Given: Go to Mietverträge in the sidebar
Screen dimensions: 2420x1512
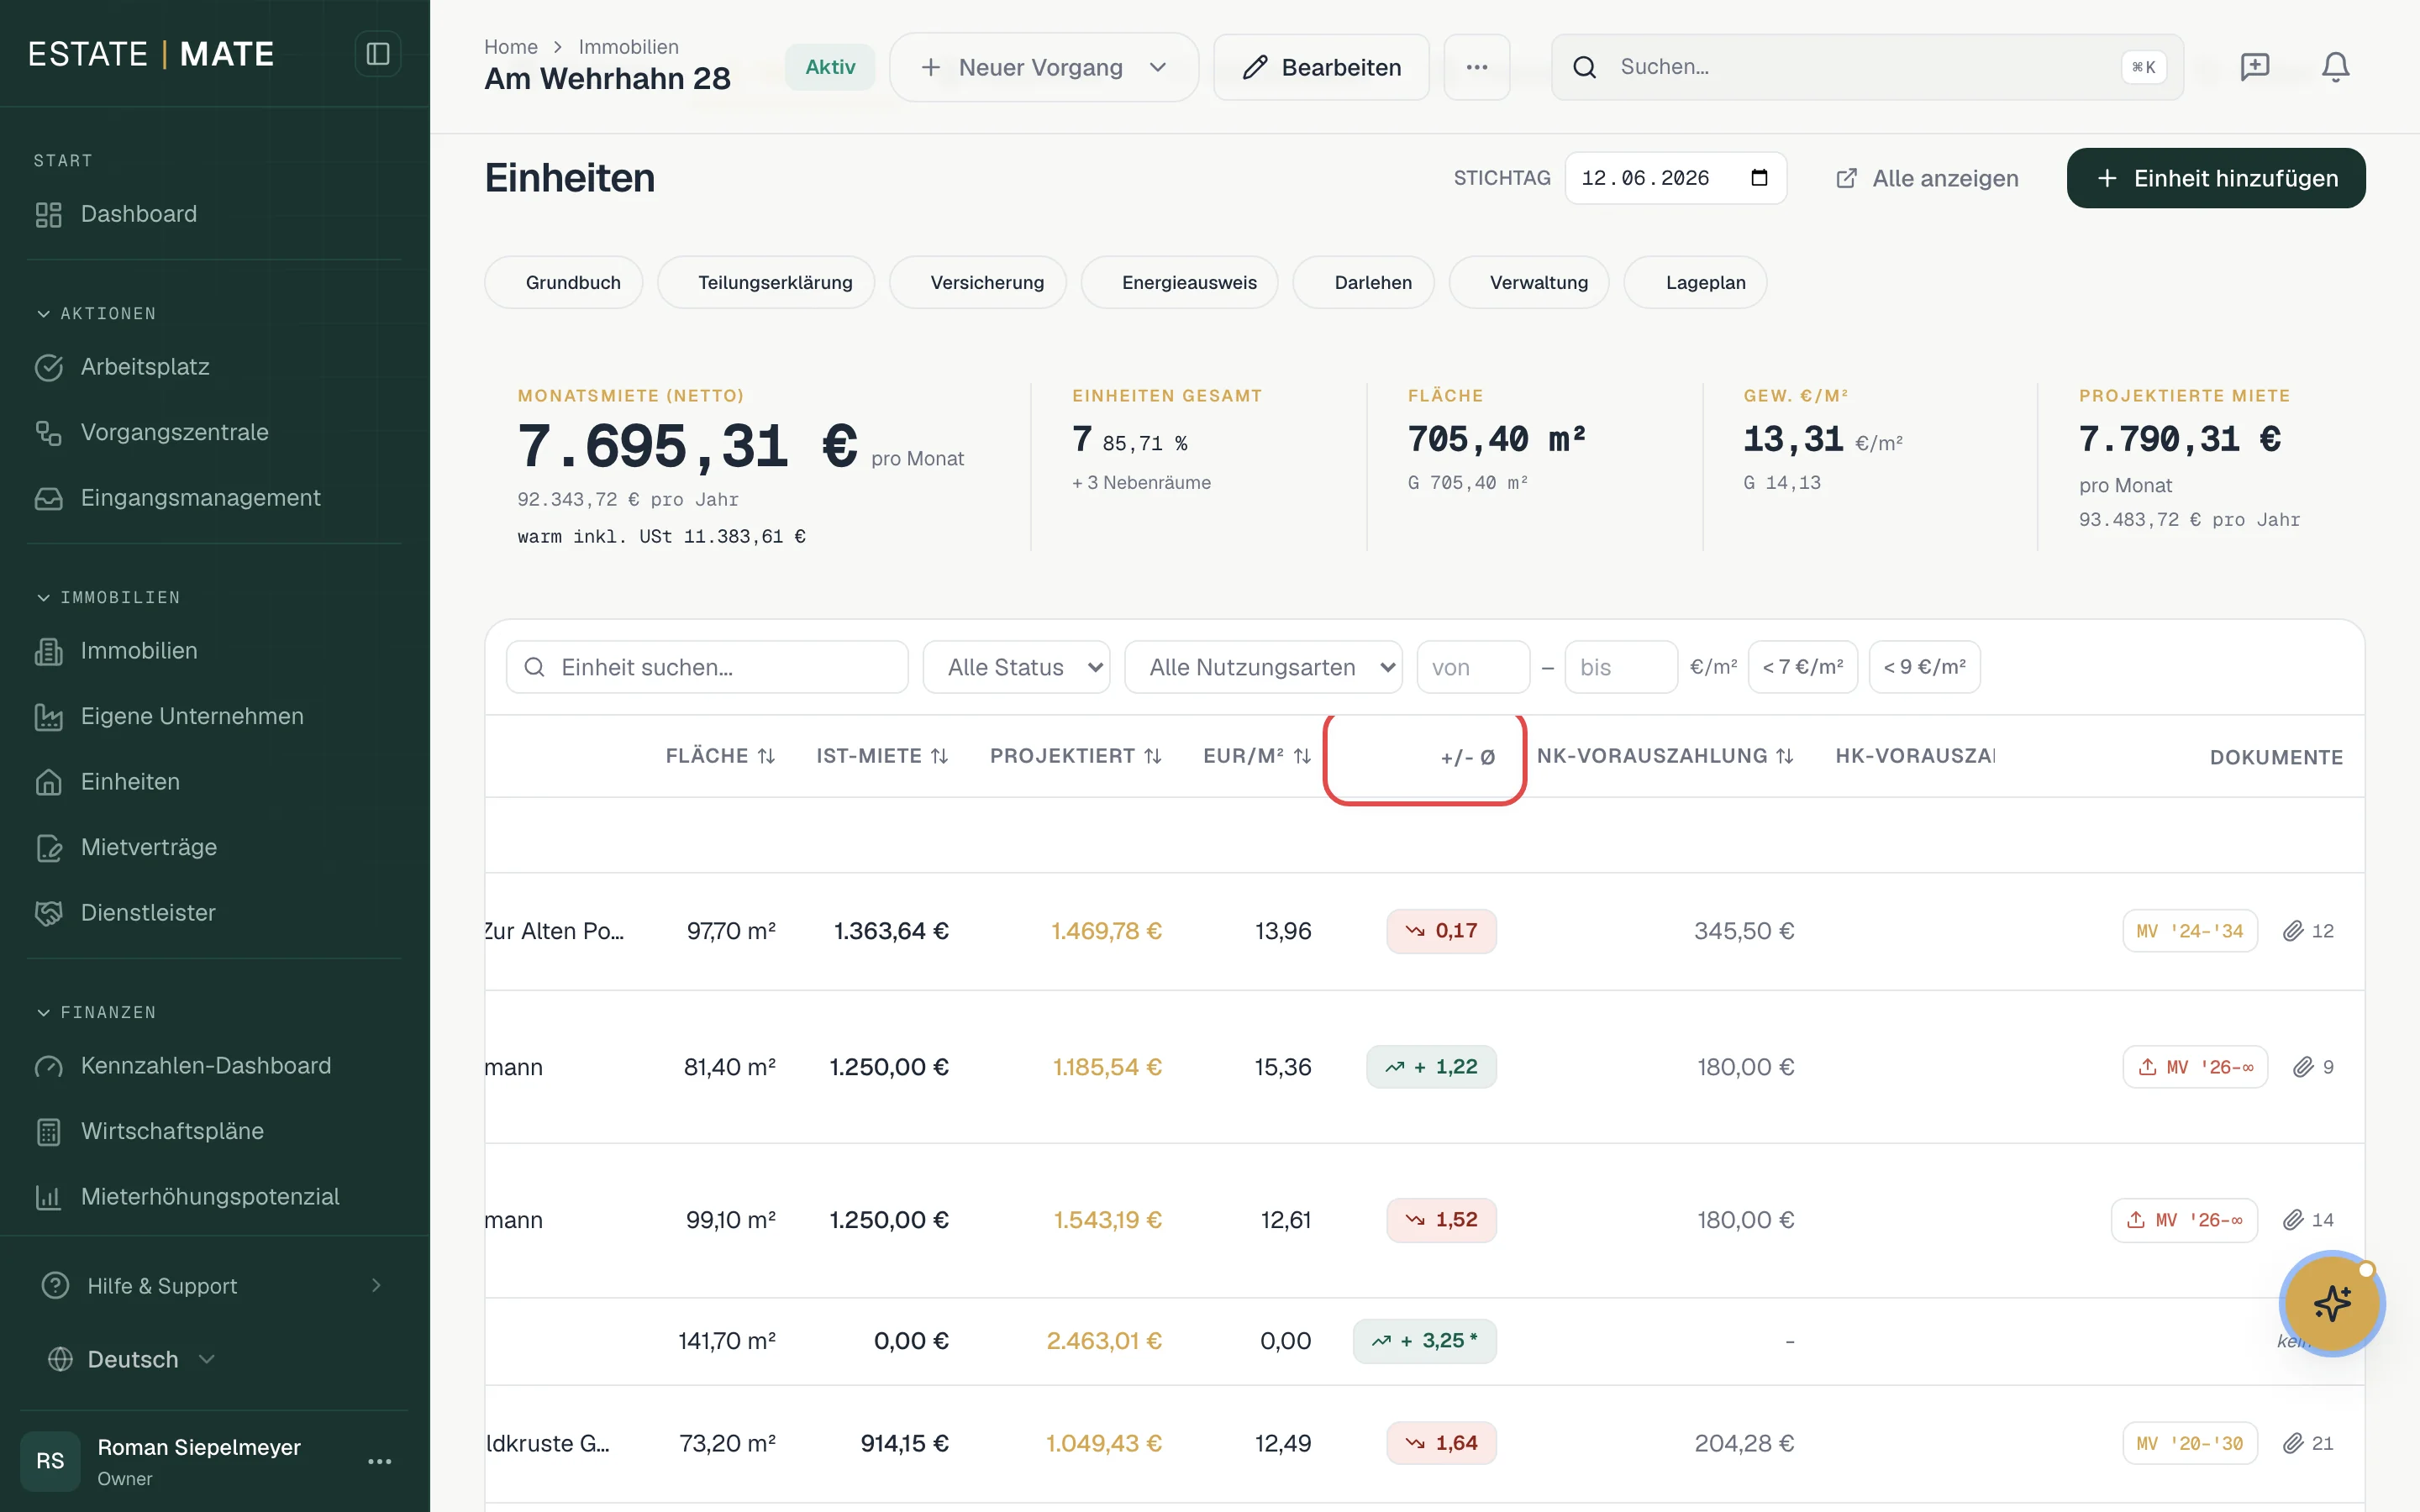Looking at the screenshot, I should (149, 847).
